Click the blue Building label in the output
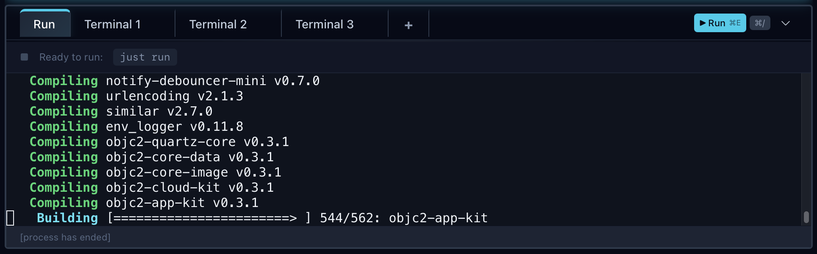 [67, 218]
